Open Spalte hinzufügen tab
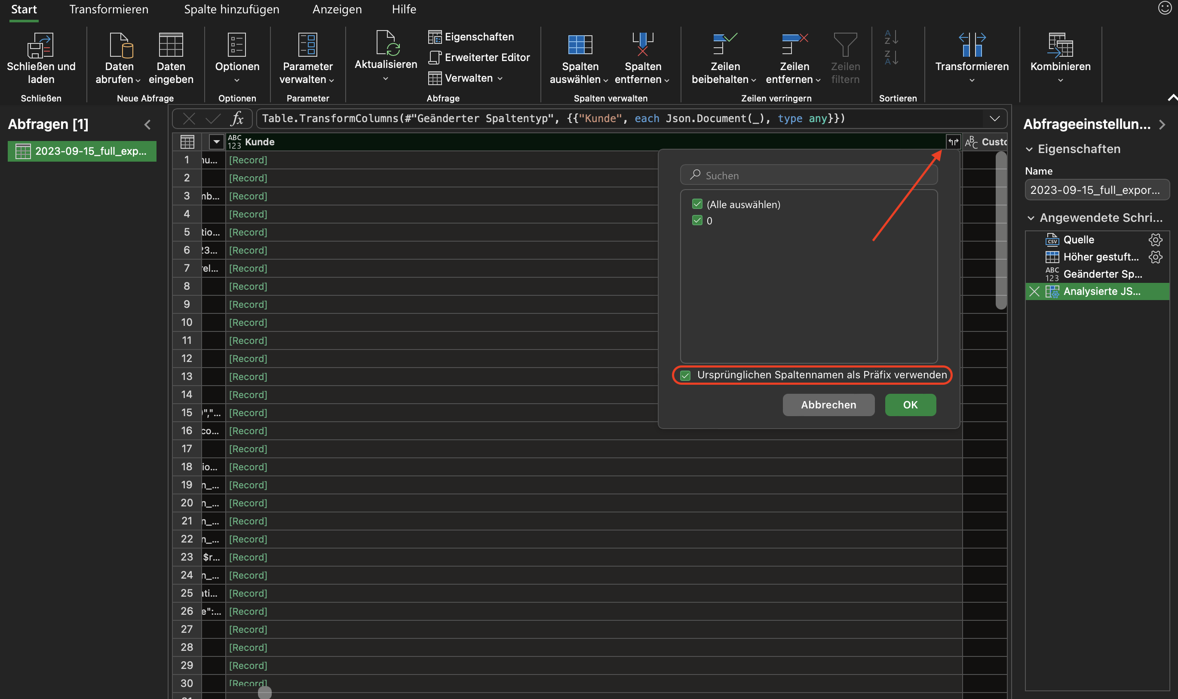This screenshot has height=699, width=1178. click(x=231, y=9)
